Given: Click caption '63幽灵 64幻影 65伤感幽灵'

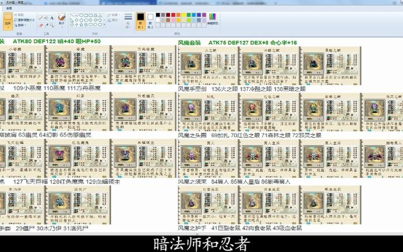Looking at the screenshot, I should pyautogui.click(x=55, y=135).
